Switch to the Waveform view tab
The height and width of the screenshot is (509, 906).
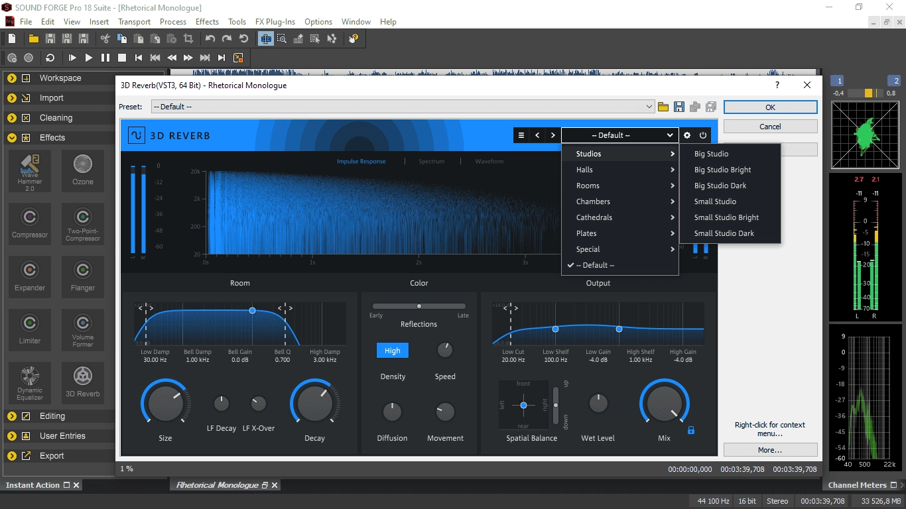tap(489, 161)
